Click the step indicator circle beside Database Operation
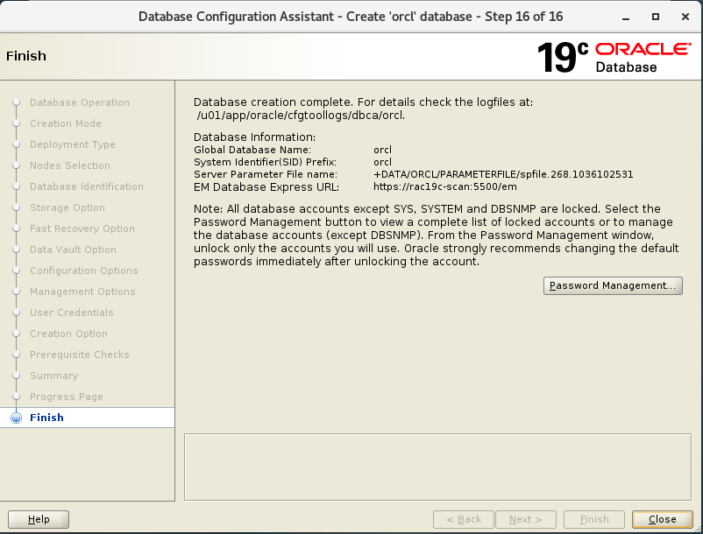 click(16, 102)
